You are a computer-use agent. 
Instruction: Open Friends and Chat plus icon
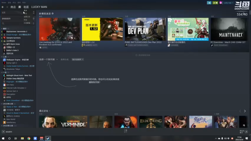point(246,132)
